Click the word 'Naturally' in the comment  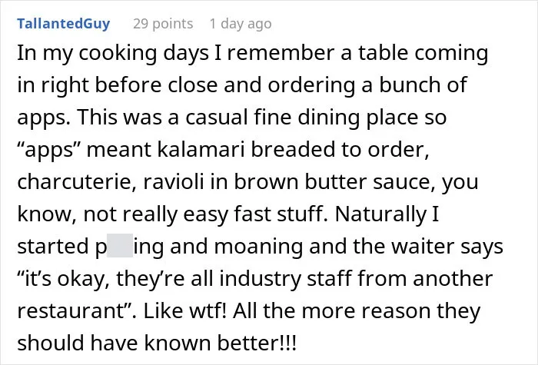click(380, 214)
